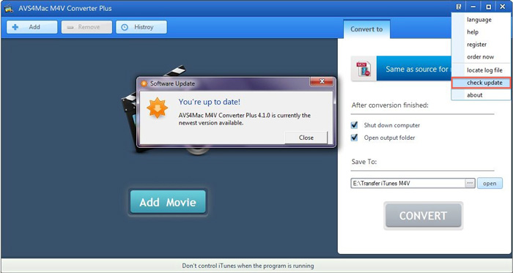Screen dimensions: 513x273
Task: Select register menu entry
Action: 481,45
